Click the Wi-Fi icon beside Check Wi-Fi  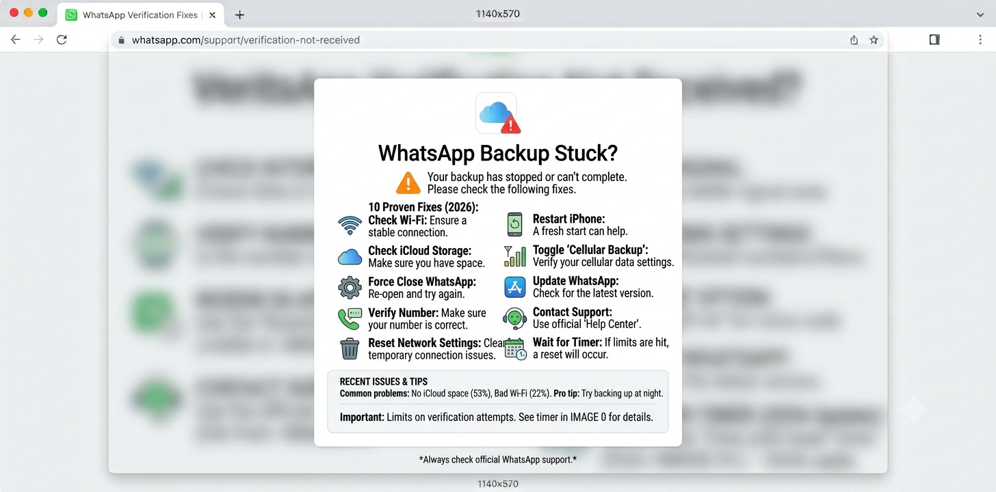point(350,225)
